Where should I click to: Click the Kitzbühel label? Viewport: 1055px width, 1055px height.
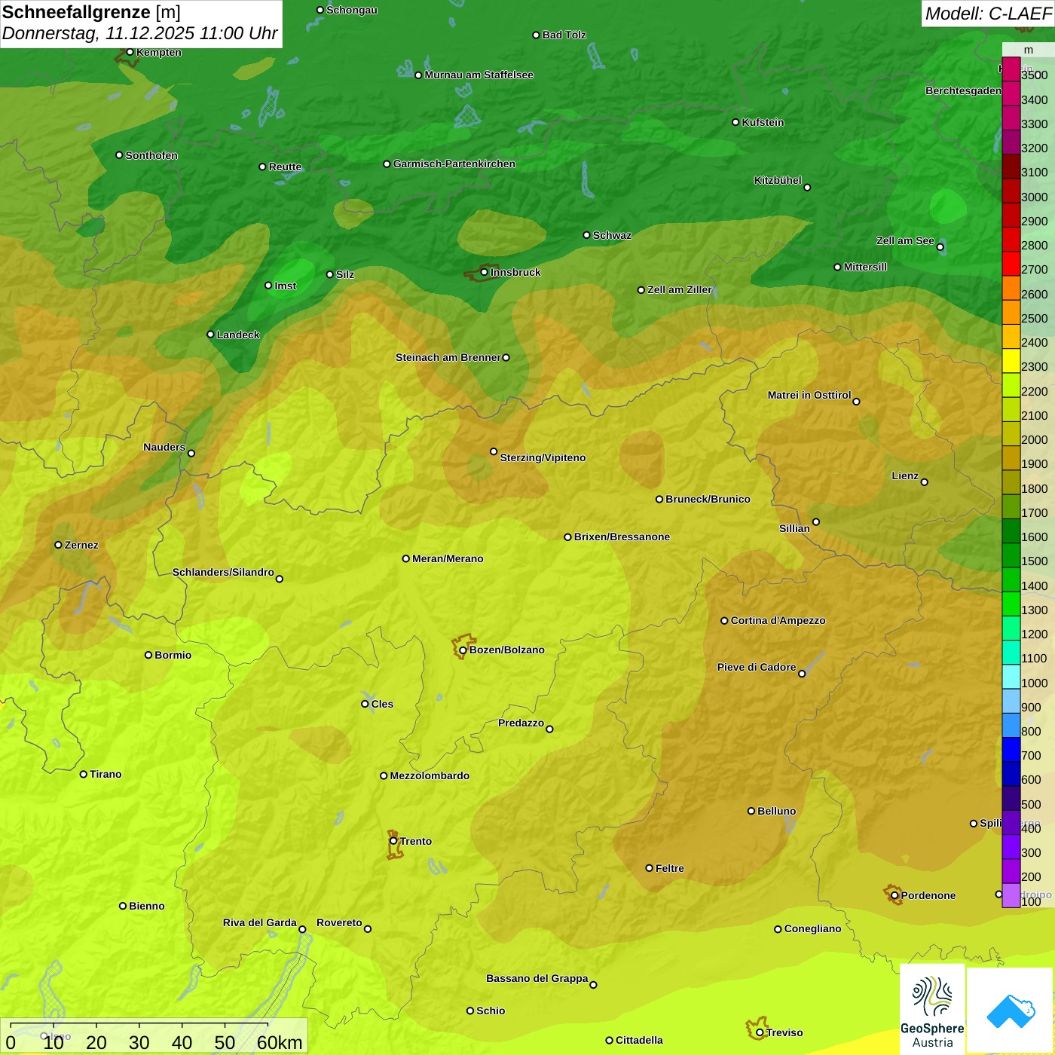tap(778, 180)
